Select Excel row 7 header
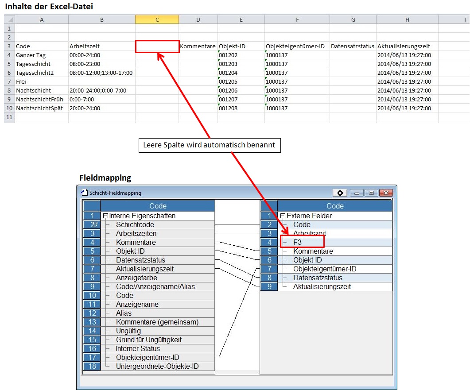The image size is (470, 390). coord(9,81)
